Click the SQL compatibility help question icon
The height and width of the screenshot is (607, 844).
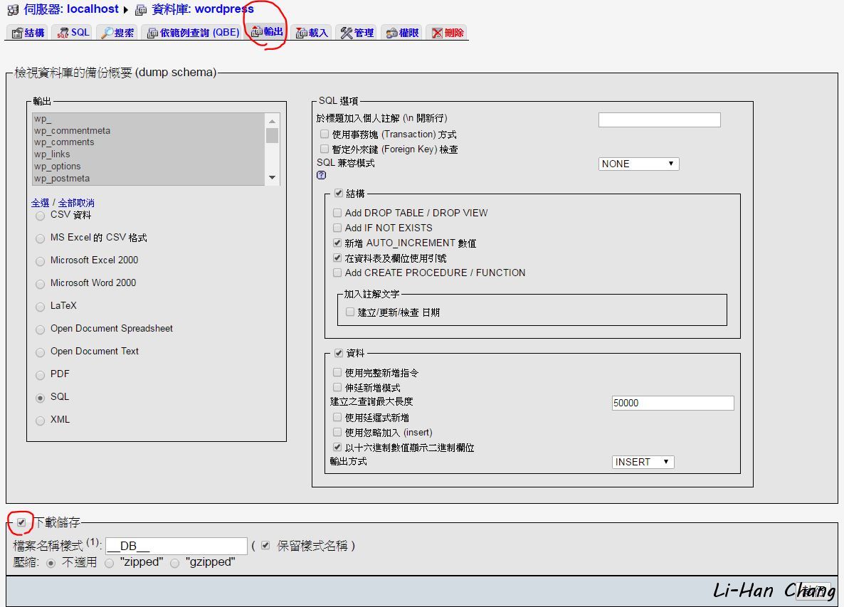(321, 175)
